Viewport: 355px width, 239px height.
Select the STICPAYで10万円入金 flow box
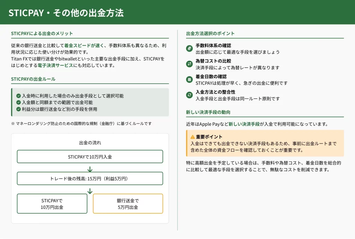tap(90, 157)
